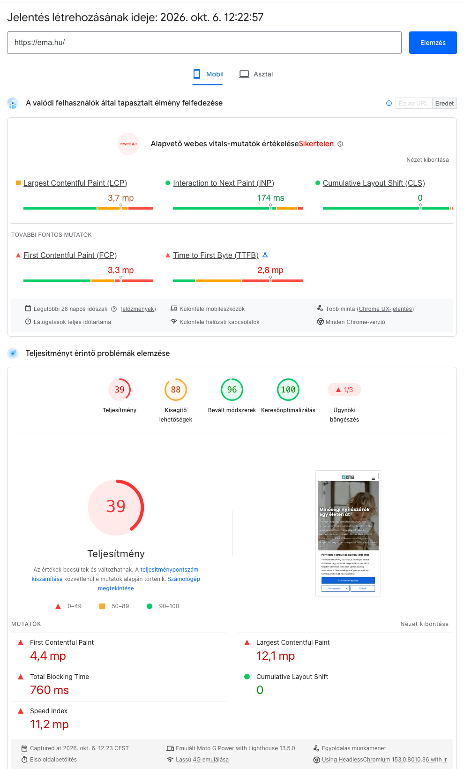464x769 pixels.
Task: Jump to Teljesítmény score gauge 39
Action: 120,390
